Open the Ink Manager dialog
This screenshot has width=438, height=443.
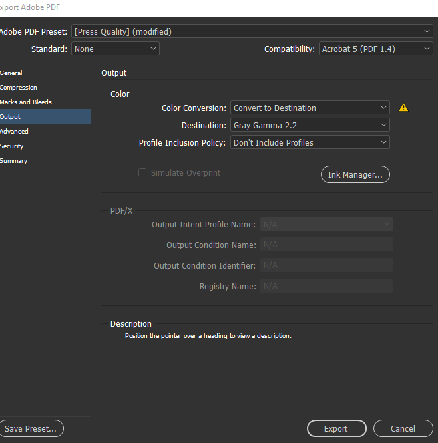pyautogui.click(x=355, y=174)
